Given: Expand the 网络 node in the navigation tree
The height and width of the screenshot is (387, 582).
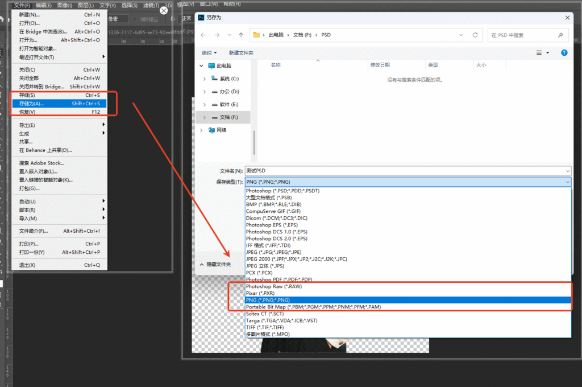Looking at the screenshot, I should pyautogui.click(x=202, y=130).
